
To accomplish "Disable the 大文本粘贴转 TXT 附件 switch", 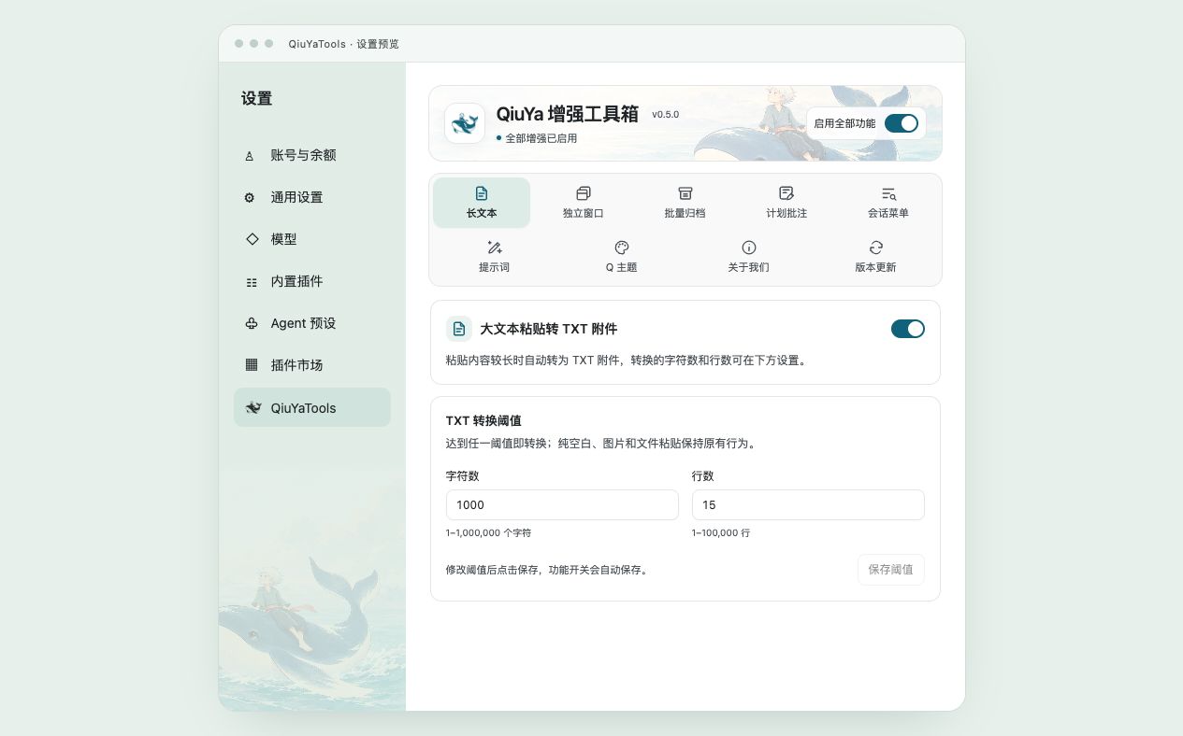I will point(908,329).
